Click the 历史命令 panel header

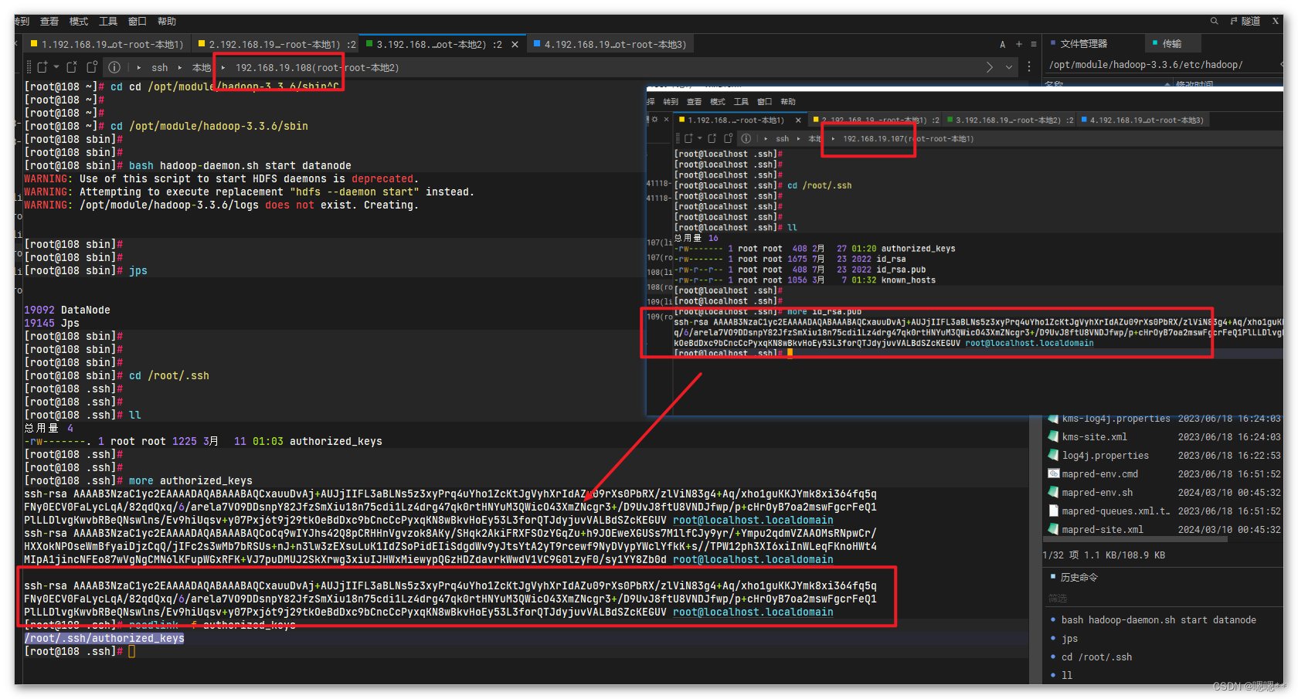click(x=1079, y=578)
